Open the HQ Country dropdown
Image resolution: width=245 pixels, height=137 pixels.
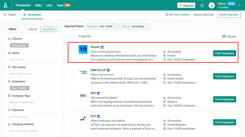click(x=33, y=74)
